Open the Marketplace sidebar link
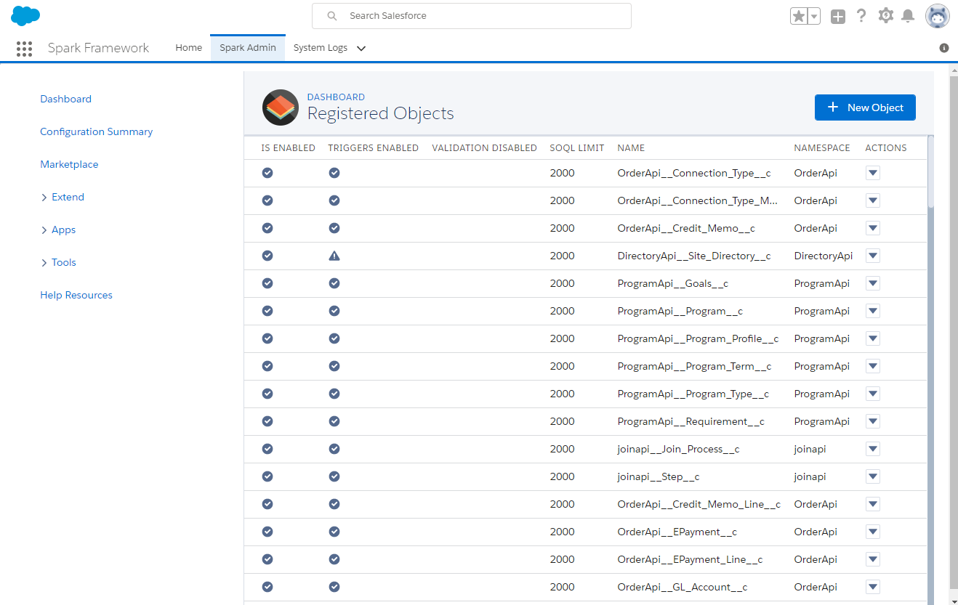Image resolution: width=958 pixels, height=605 pixels. [69, 164]
